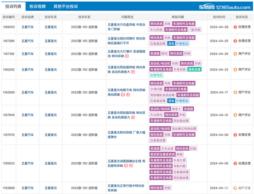Click the 用户评分 status icon for 1157949
The height and width of the screenshot is (194, 254).
point(235,115)
